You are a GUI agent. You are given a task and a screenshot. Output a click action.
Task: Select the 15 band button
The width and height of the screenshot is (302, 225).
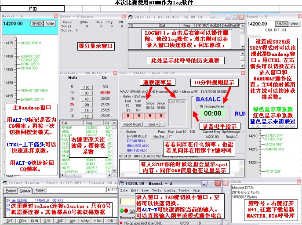pos(87,110)
